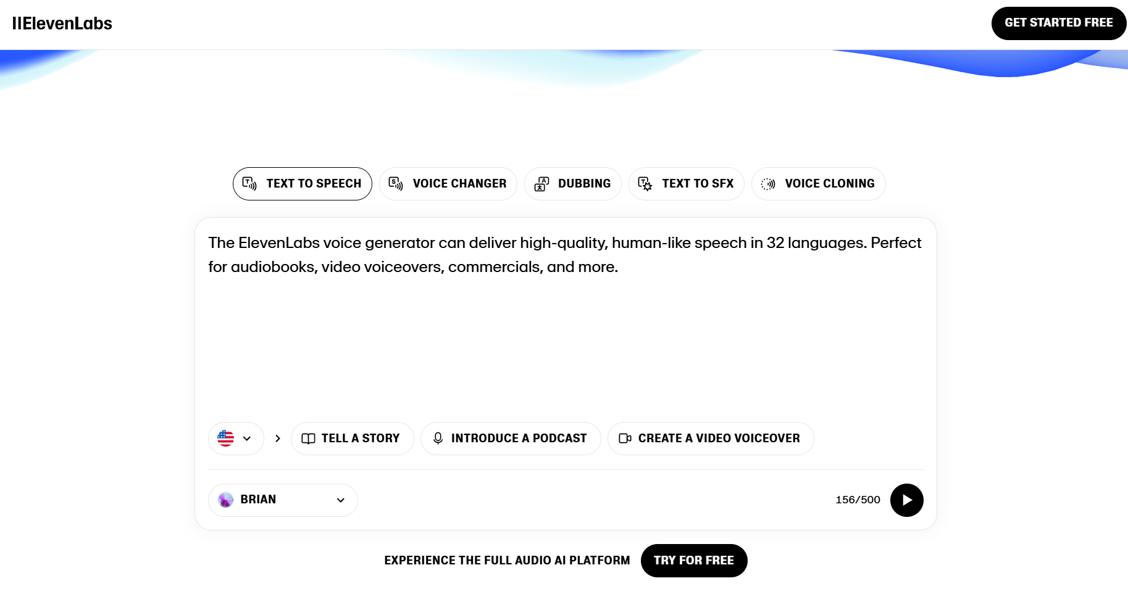The height and width of the screenshot is (594, 1128).
Task: Switch to the Text to SFX tab
Action: (687, 184)
